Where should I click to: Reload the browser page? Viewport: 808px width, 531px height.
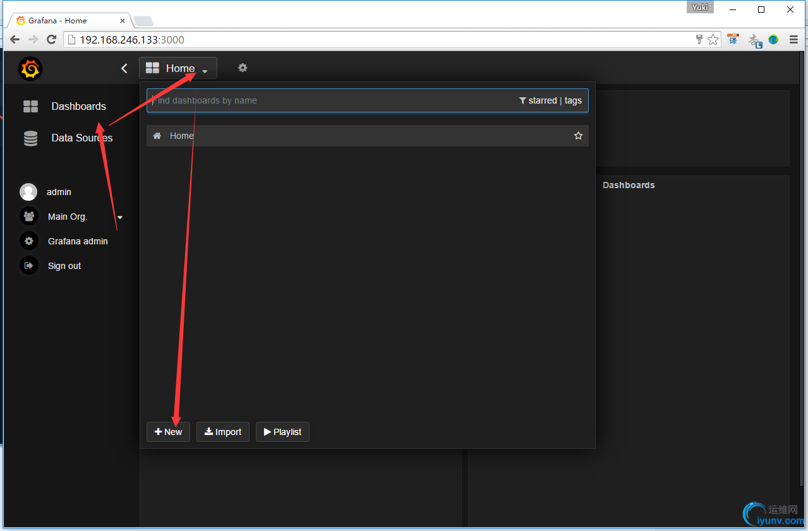point(52,40)
